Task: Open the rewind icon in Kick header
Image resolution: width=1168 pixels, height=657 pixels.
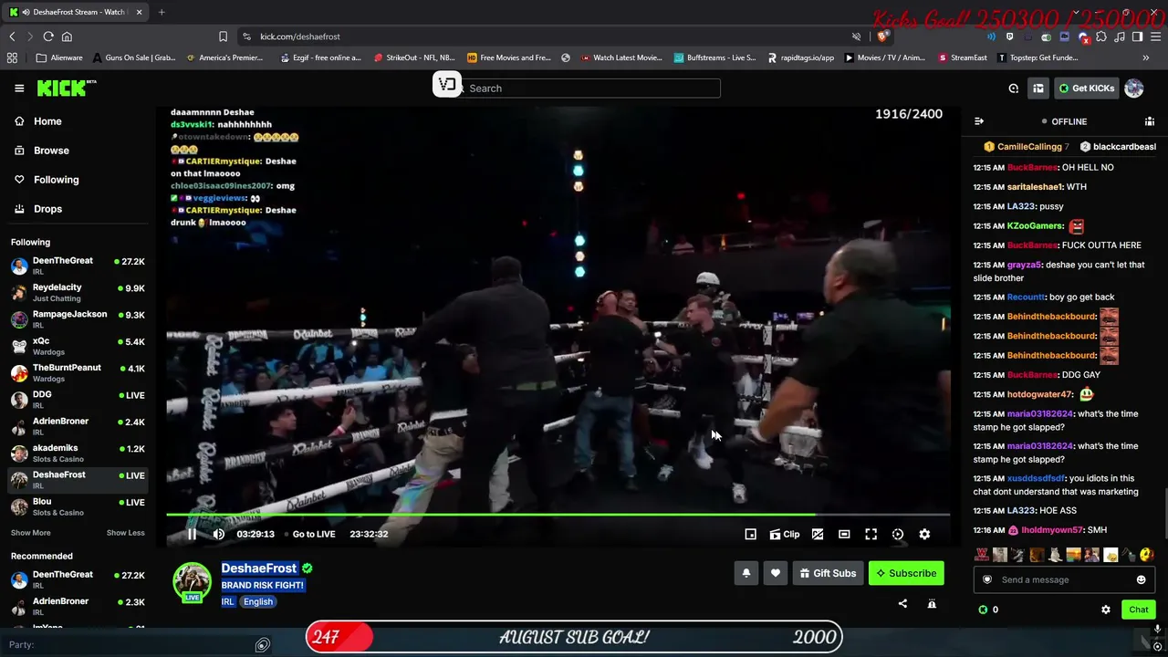Action: [x=1014, y=89]
